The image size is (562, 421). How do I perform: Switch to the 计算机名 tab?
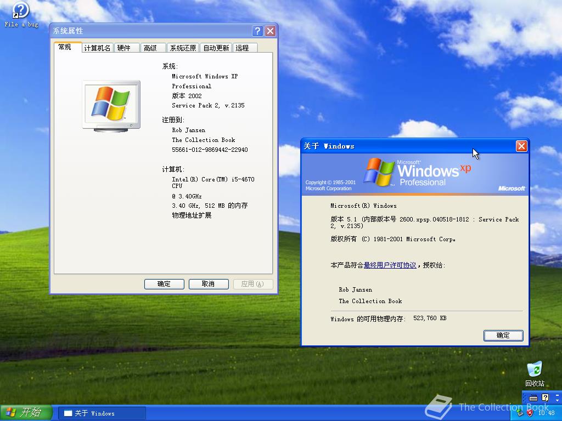point(98,48)
